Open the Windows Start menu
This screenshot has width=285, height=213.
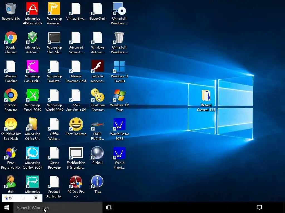[7, 207]
